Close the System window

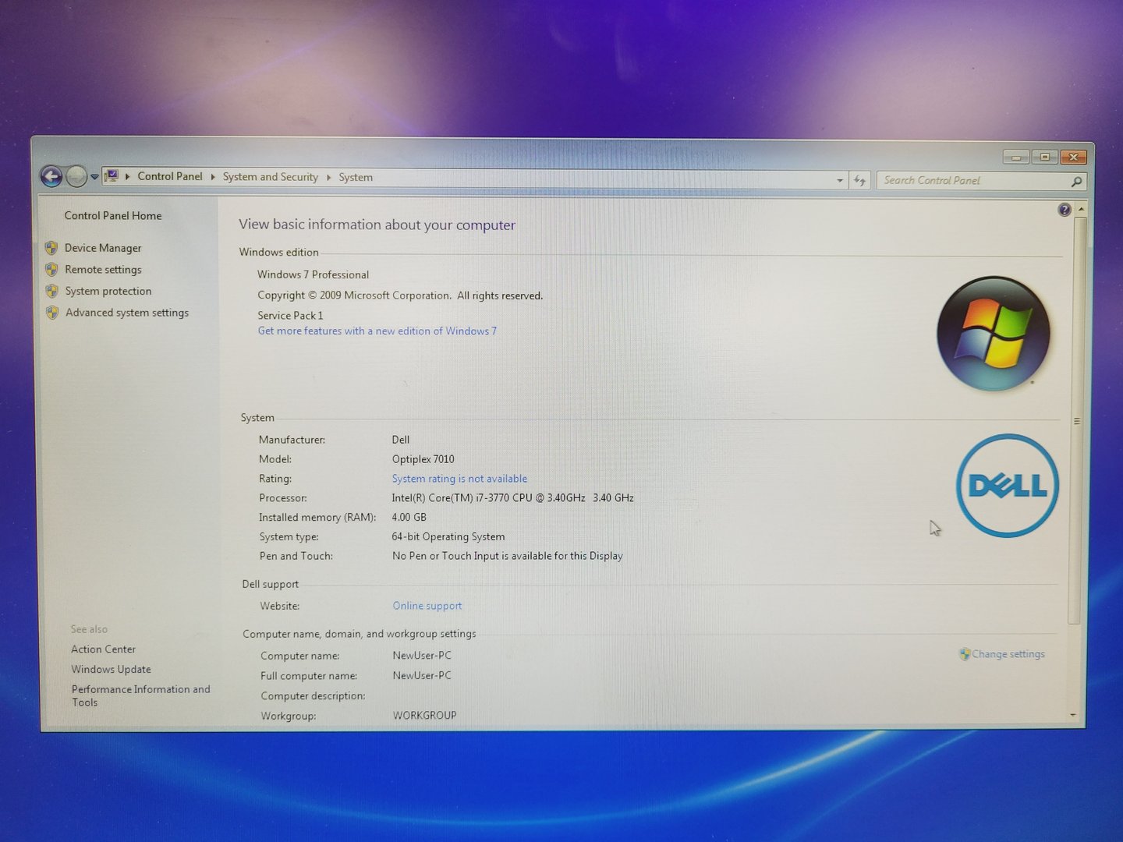pyautogui.click(x=1074, y=157)
